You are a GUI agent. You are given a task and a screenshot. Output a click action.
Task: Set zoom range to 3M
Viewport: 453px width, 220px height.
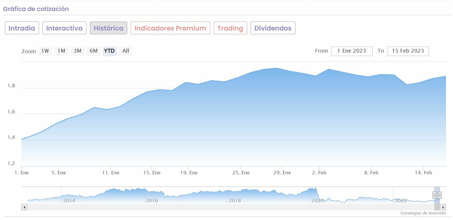click(x=77, y=51)
